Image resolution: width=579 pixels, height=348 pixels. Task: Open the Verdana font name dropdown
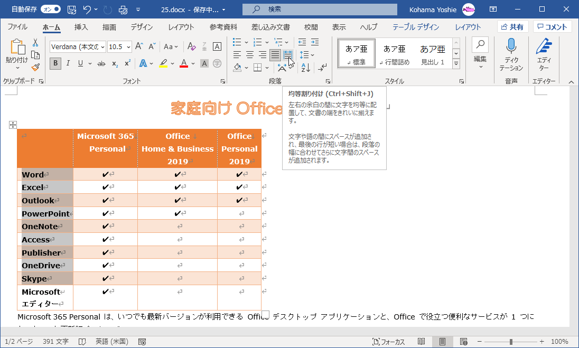(x=102, y=47)
